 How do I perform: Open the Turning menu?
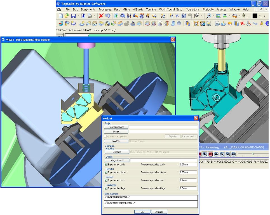coord(151,10)
